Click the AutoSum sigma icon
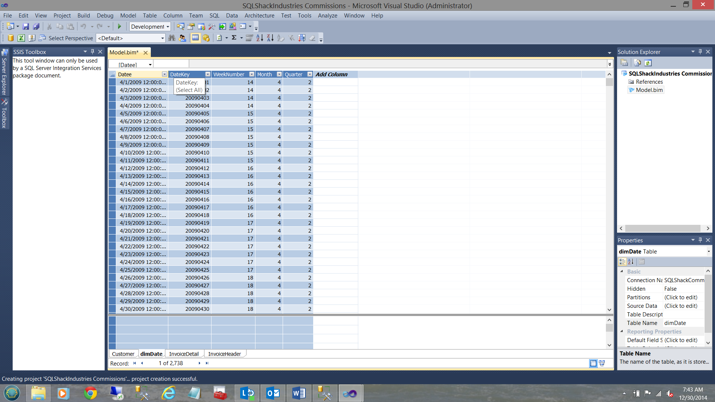 click(234, 38)
